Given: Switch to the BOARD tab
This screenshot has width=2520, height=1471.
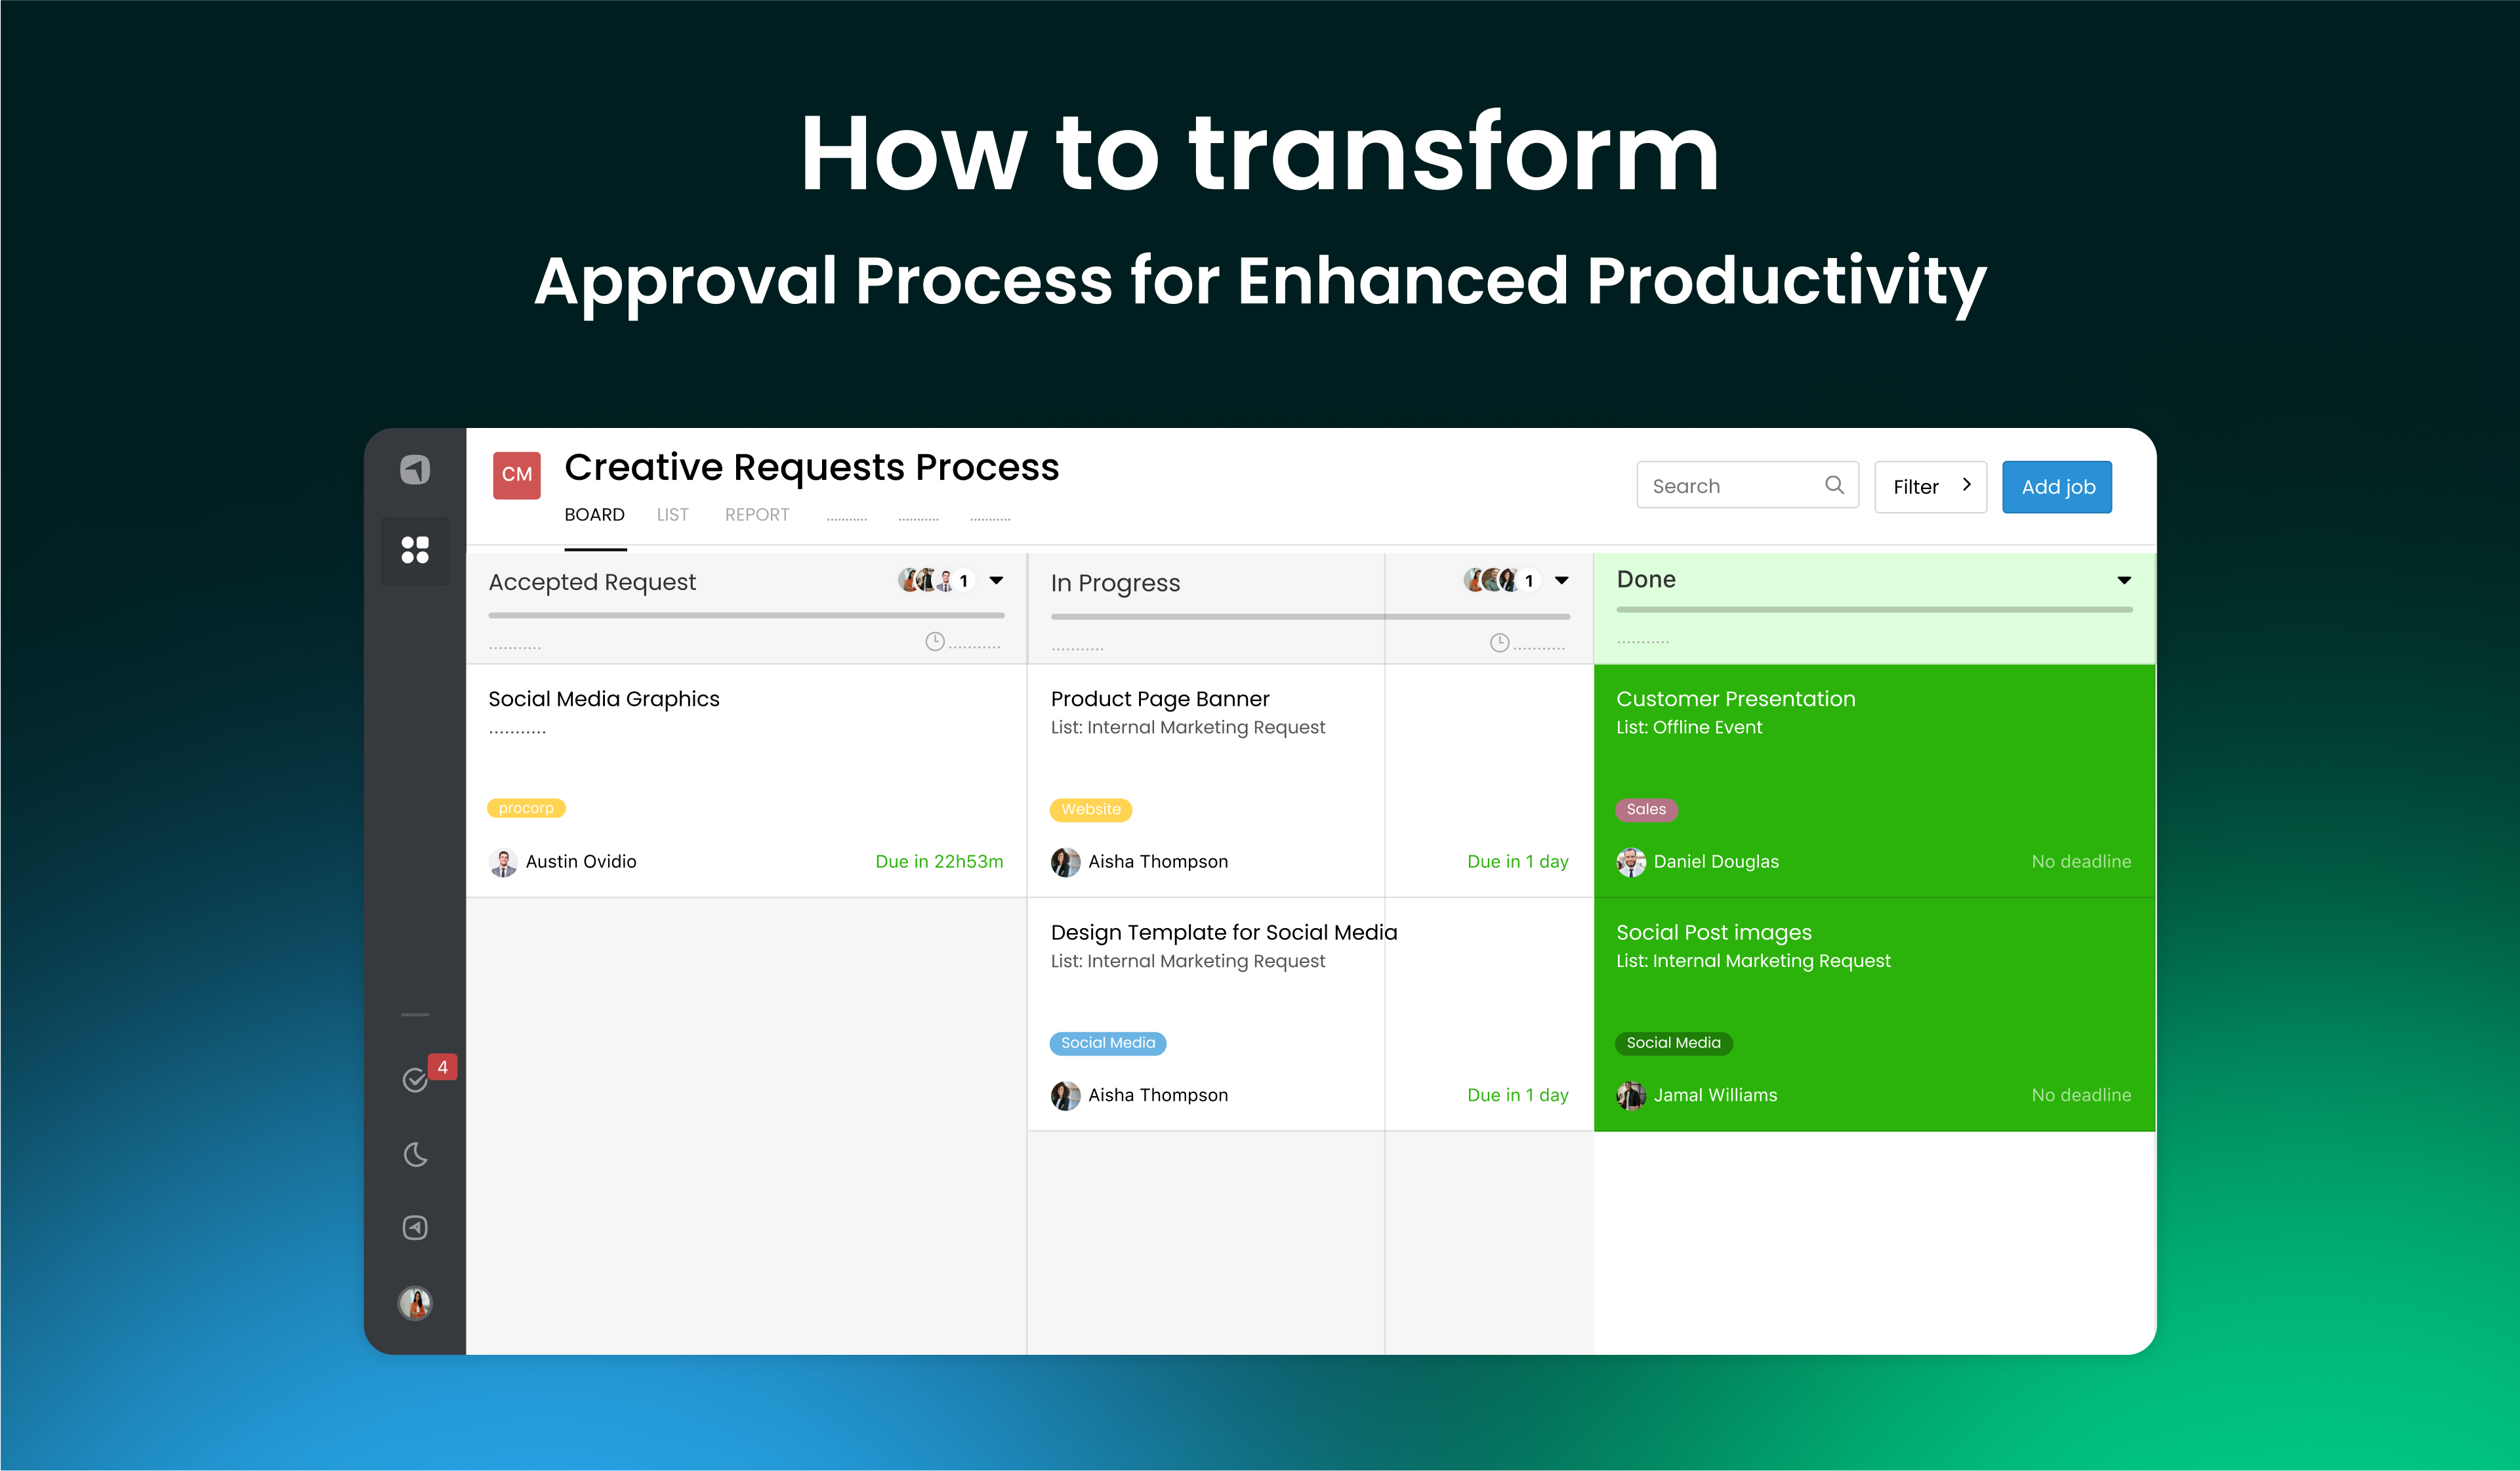Looking at the screenshot, I should tap(594, 515).
